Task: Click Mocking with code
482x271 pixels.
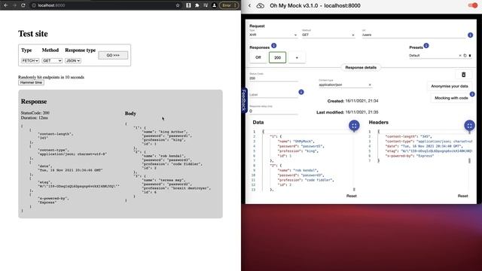Action: click(451, 98)
